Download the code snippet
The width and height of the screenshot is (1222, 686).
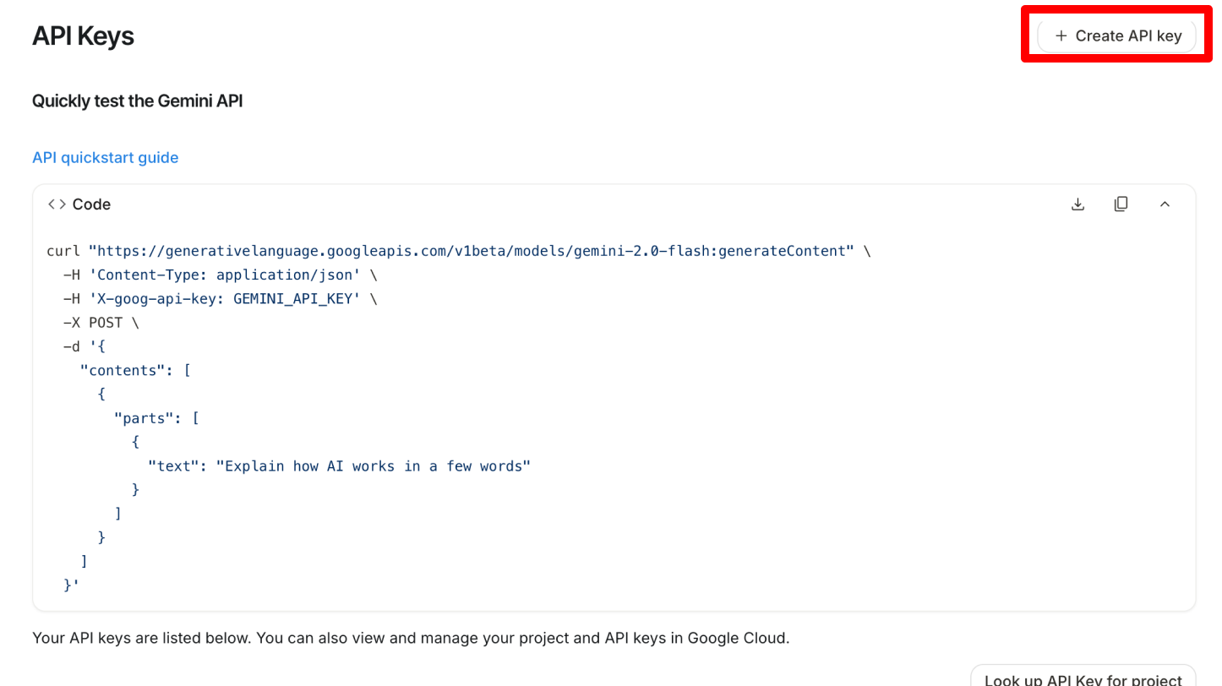(x=1077, y=204)
